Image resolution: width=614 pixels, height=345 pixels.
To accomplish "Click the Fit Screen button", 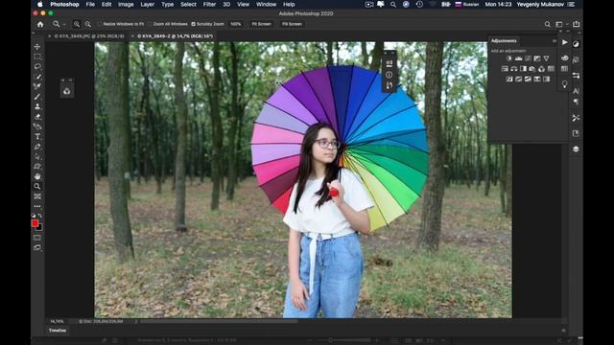I will pos(261,24).
